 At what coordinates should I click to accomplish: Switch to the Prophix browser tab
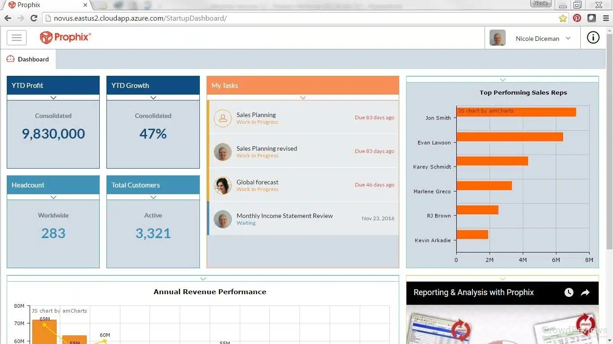click(45, 5)
